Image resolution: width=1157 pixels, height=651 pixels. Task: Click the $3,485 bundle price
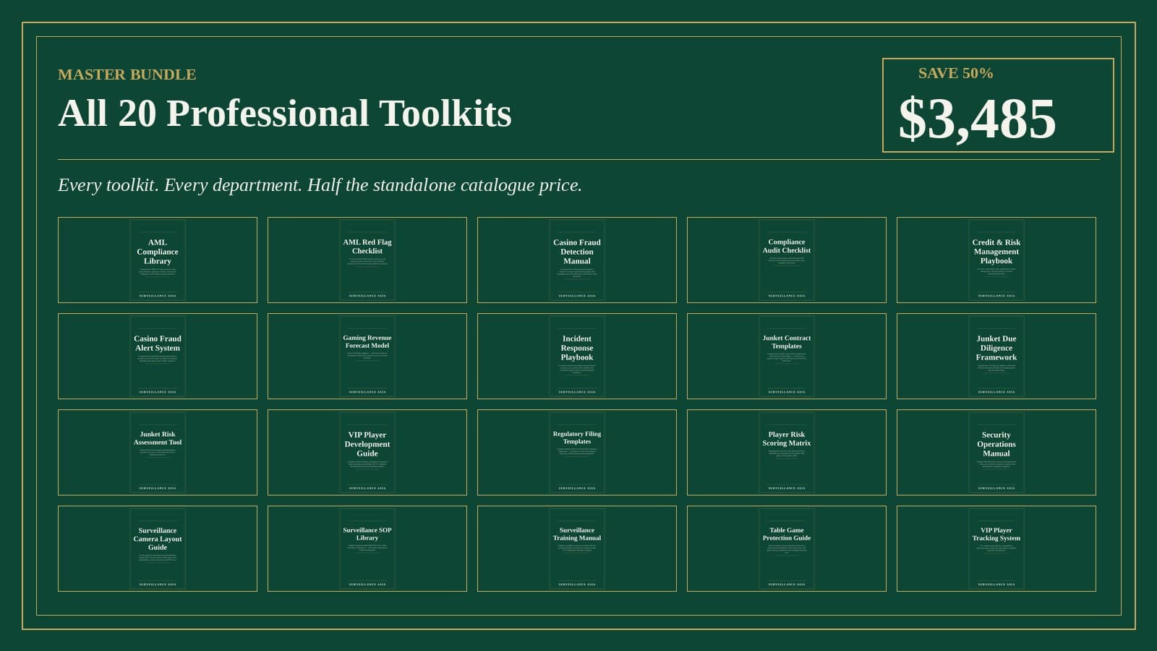pyautogui.click(x=977, y=119)
